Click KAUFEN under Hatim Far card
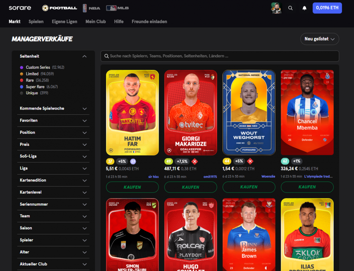Screen dimensions: 354x271 coord(132,187)
